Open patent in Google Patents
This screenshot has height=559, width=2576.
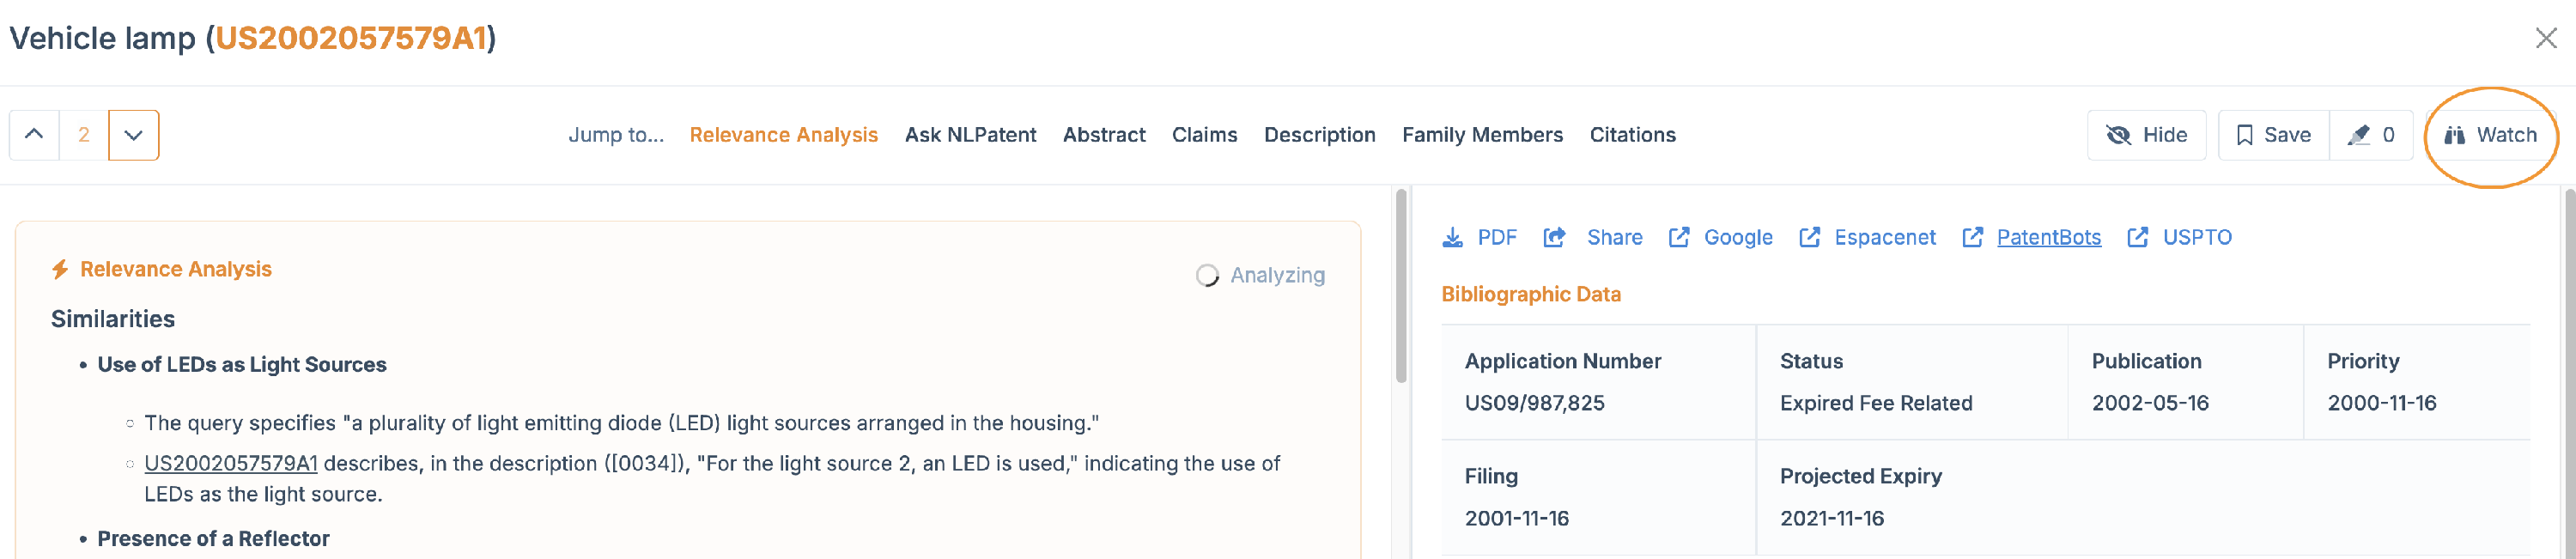(x=1720, y=237)
